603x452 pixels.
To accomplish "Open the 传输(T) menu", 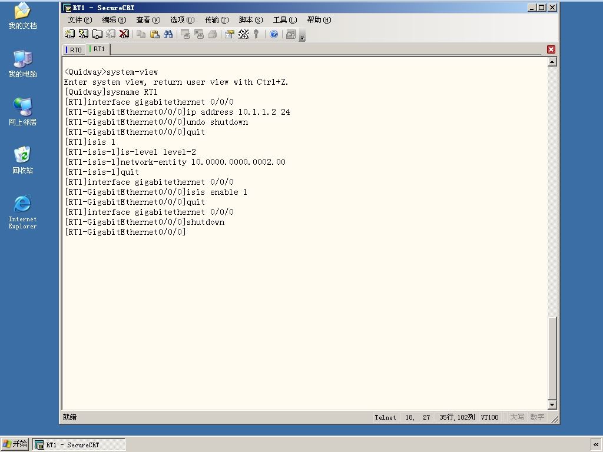I will point(217,19).
